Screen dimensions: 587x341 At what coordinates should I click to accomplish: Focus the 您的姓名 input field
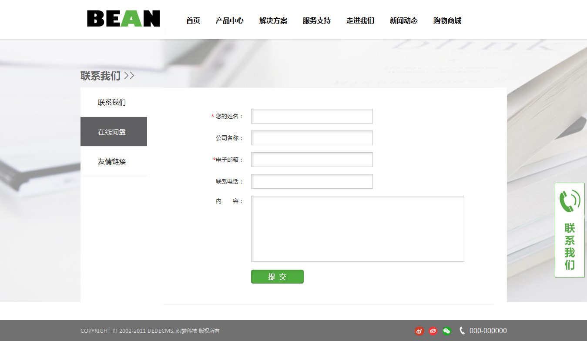coord(312,116)
